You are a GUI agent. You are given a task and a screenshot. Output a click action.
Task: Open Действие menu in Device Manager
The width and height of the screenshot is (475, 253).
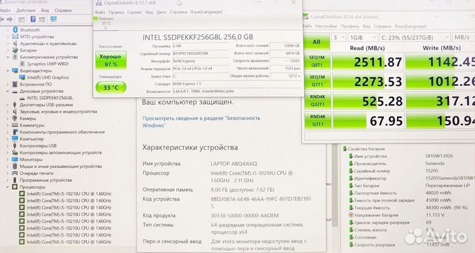(26, 11)
